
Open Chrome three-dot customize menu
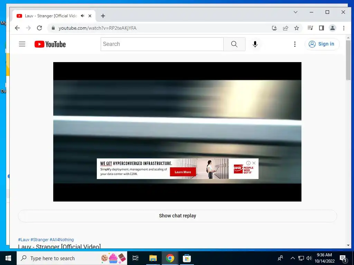tap(344, 28)
